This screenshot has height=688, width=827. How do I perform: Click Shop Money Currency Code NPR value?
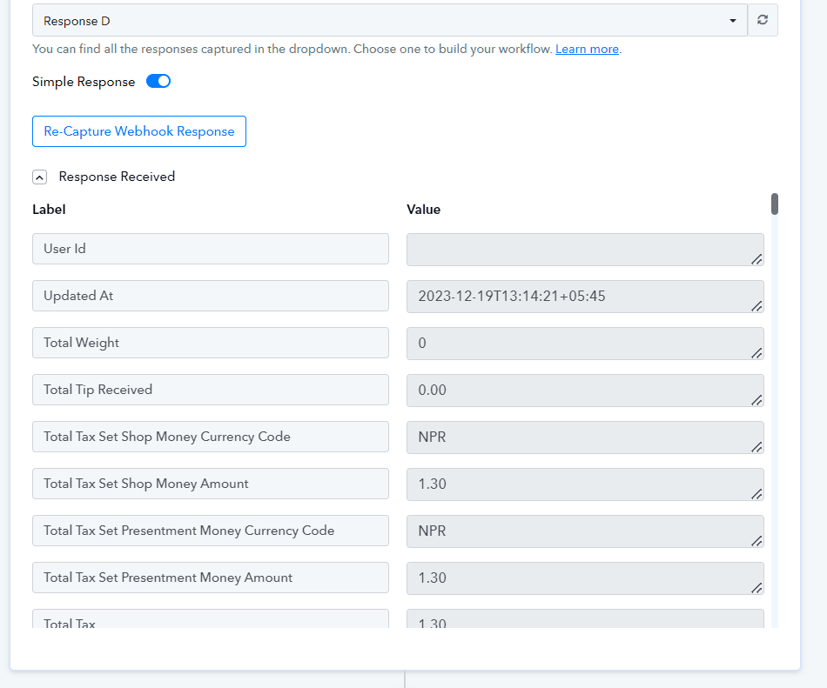click(586, 438)
